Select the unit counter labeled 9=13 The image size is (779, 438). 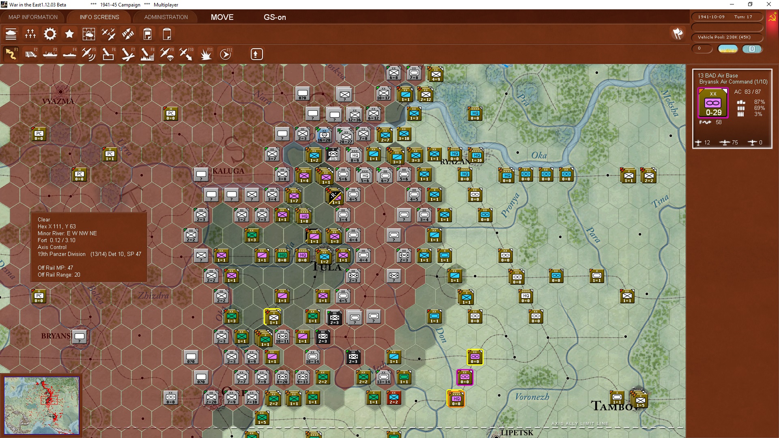tap(302, 377)
